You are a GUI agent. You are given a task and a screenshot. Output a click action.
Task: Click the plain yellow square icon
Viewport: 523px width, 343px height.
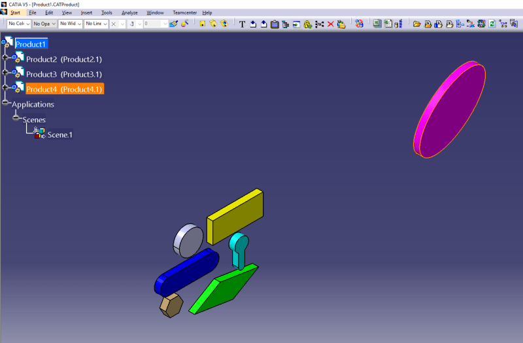pyautogui.click(x=203, y=24)
